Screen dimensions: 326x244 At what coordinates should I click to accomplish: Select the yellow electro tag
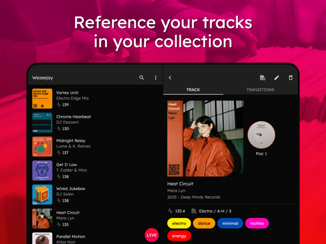click(179, 223)
